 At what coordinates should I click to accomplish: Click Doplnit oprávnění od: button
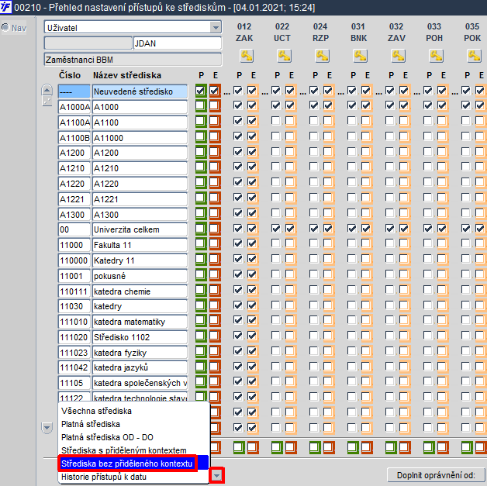click(x=436, y=475)
